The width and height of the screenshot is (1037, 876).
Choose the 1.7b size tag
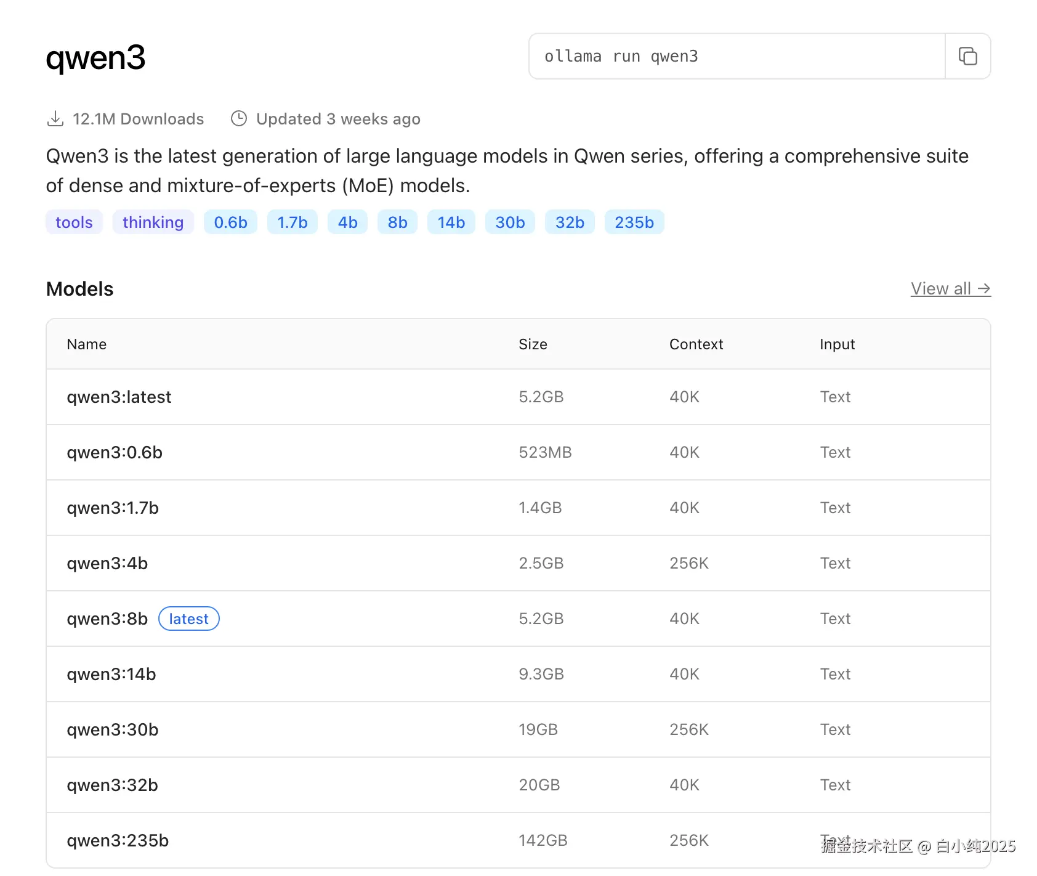(292, 222)
